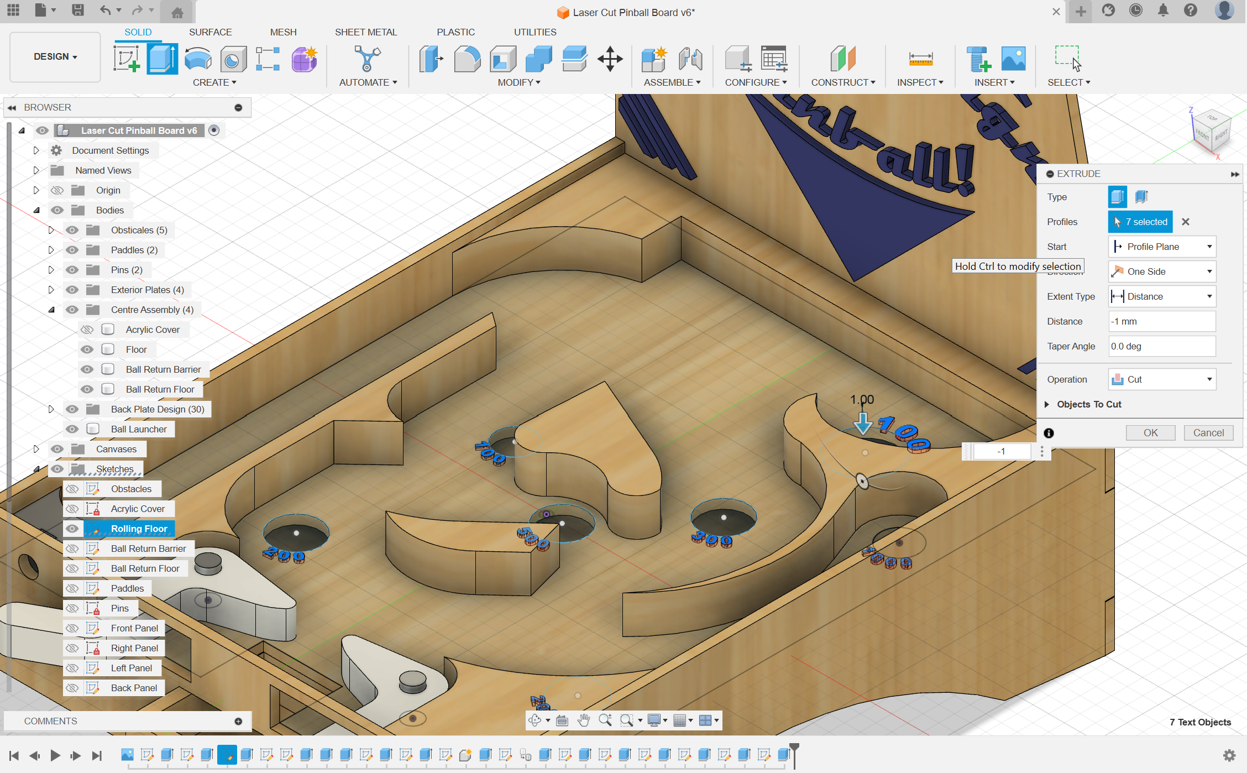
Task: Show the Acrylic Cover body
Action: (x=87, y=330)
